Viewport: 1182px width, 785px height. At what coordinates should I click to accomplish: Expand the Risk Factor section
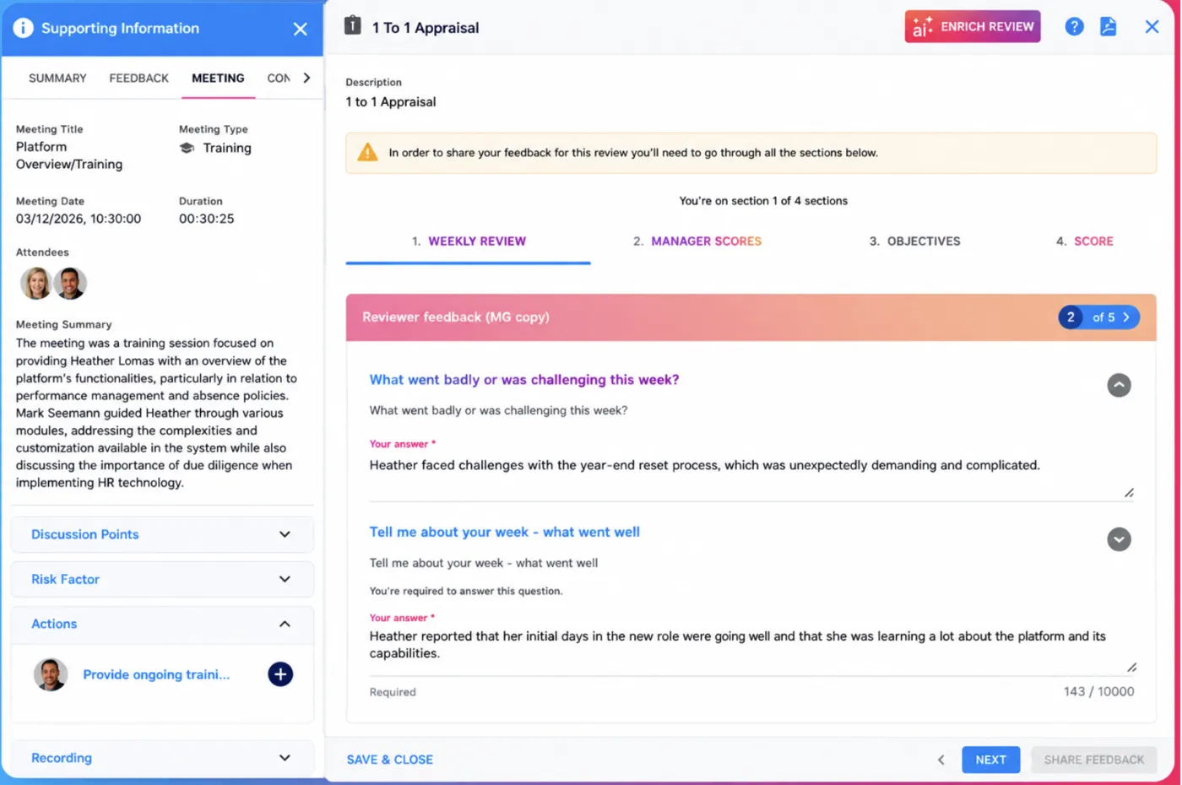coord(162,579)
